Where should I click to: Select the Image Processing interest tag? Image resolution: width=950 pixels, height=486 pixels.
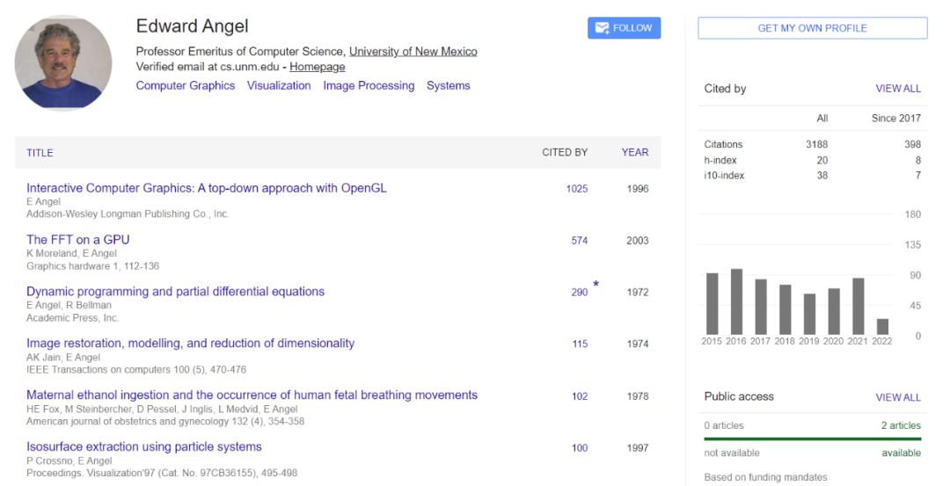369,85
